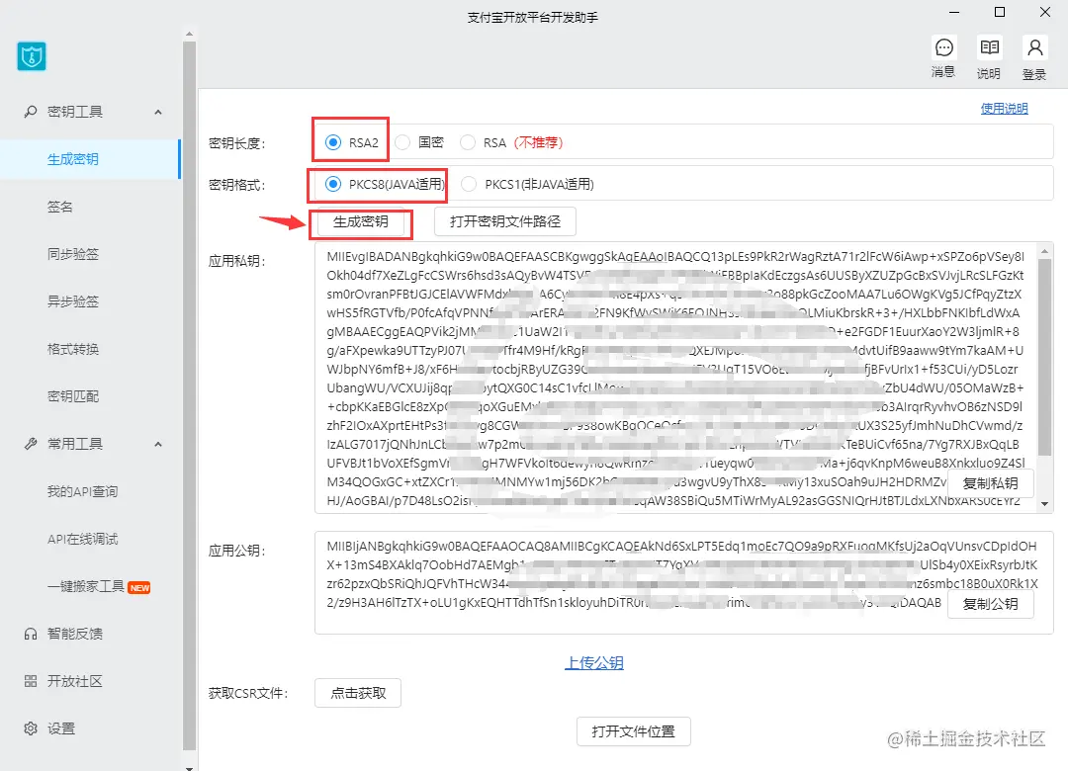Click 点击获取 for CSR file
Image resolution: width=1068 pixels, height=771 pixels.
point(358,693)
